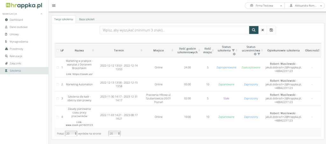The image size is (326, 144).
Task: Open Wynagrodzenia in the sidebar navigation
Action: 19,41
